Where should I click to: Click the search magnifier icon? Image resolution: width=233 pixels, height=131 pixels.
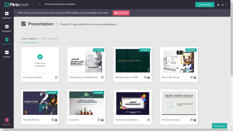pyautogui.click(x=39, y=4)
